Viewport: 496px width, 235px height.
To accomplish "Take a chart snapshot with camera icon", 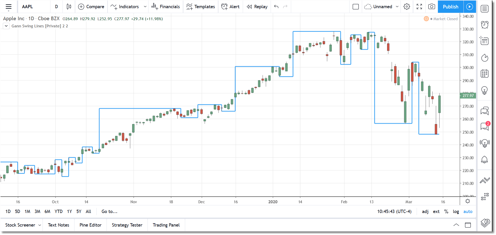I will tap(431, 7).
